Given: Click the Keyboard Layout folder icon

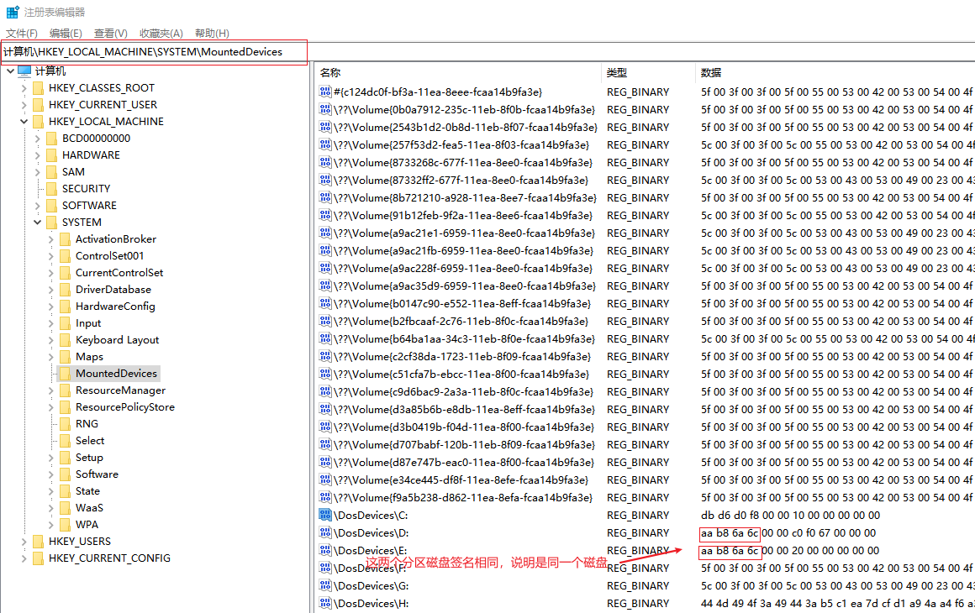Looking at the screenshot, I should tap(64, 339).
